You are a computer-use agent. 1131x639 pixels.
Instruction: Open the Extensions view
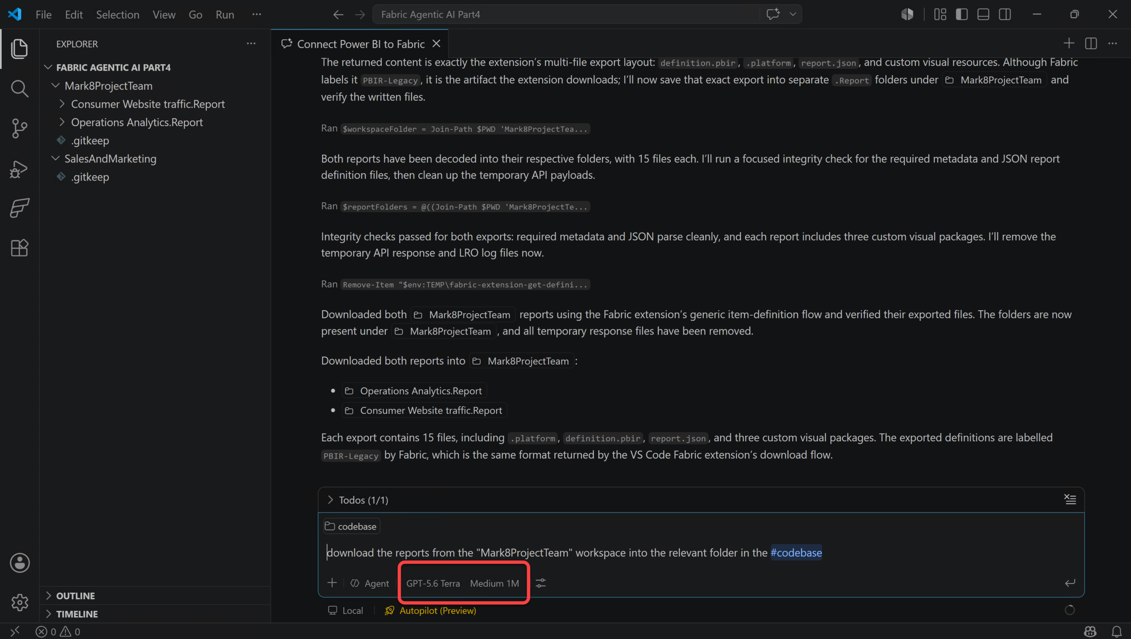[19, 248]
